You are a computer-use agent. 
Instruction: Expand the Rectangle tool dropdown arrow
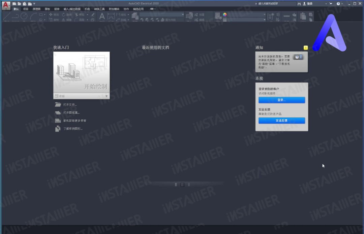[x=44, y=14]
